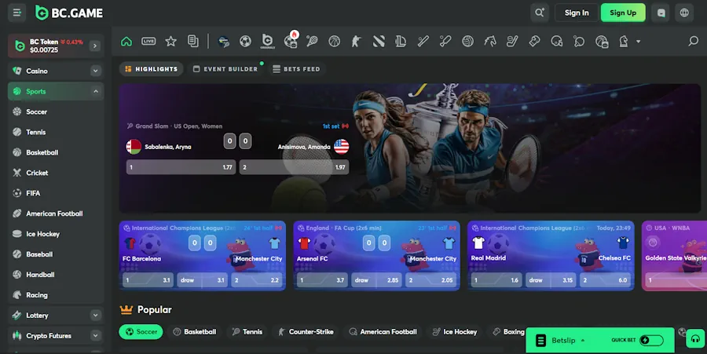
Task: Pick Real Madrid win at odds 1.6
Action: coord(496,280)
